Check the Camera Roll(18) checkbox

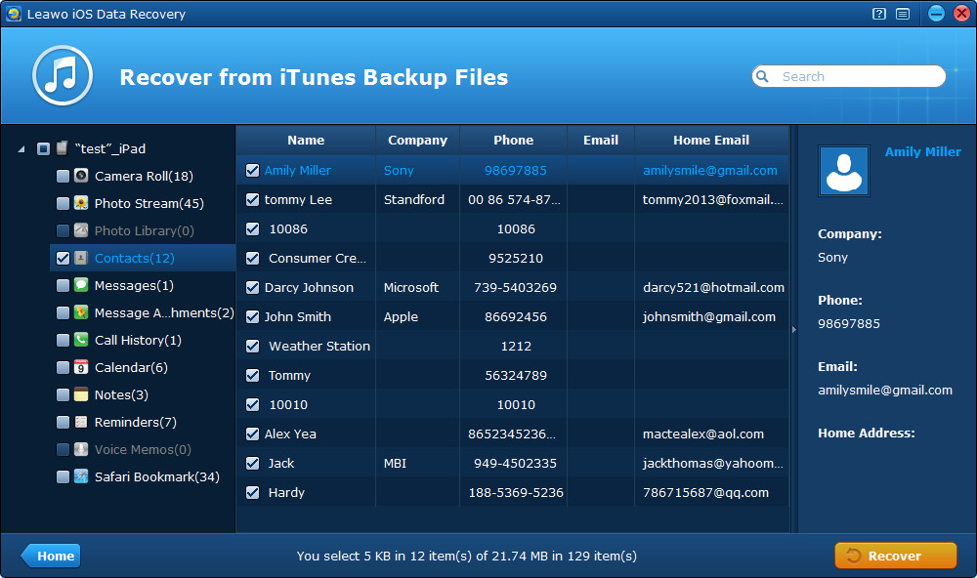click(x=63, y=176)
